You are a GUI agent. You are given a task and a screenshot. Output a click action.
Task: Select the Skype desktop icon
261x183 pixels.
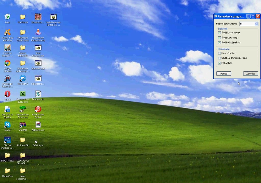[x=7, y=125]
